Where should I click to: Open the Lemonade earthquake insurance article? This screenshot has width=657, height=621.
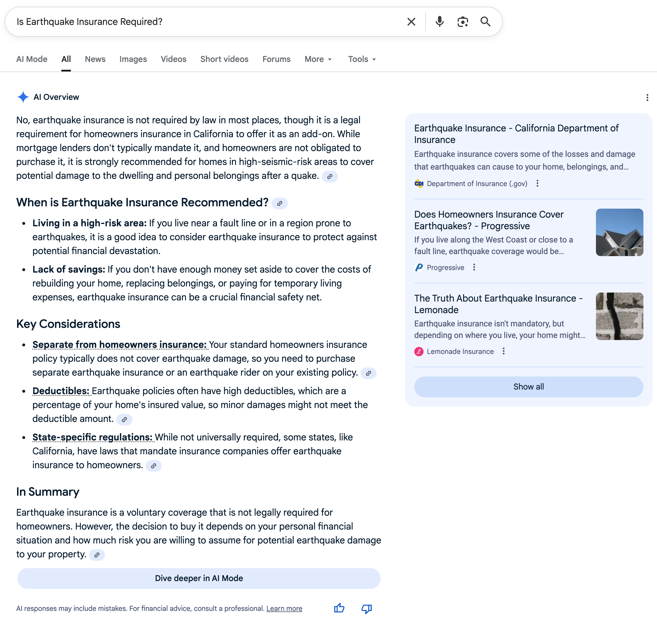[x=498, y=304]
